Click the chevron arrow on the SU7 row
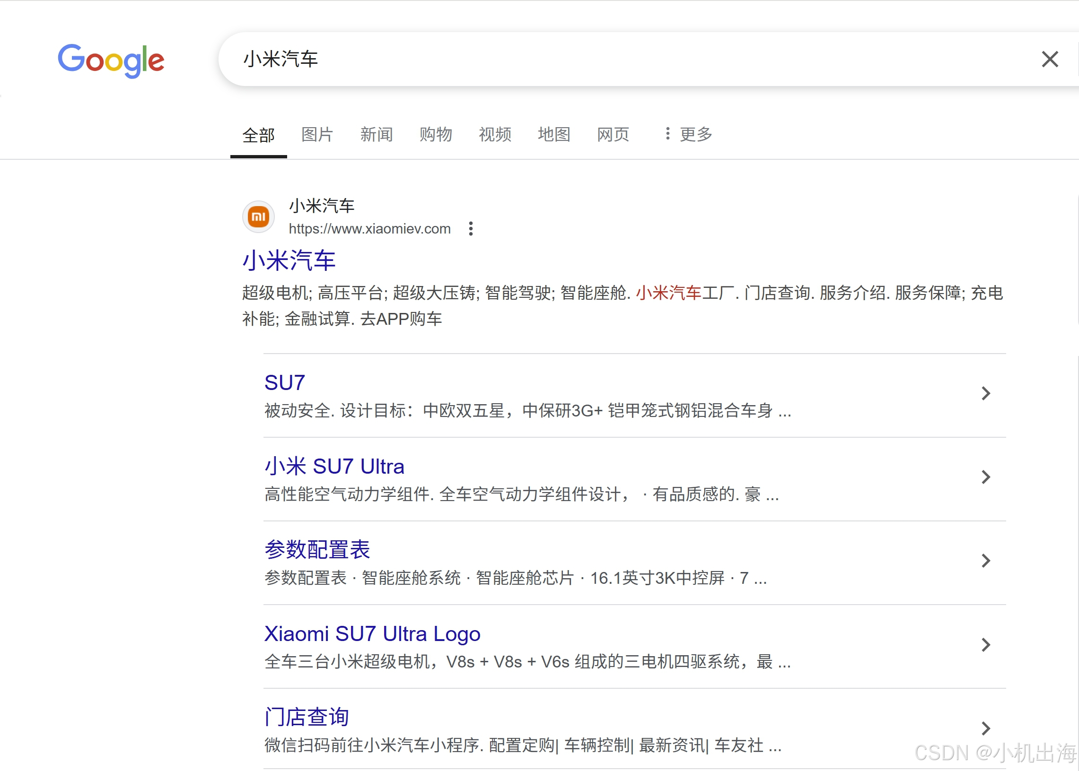1079x771 pixels. pos(986,393)
